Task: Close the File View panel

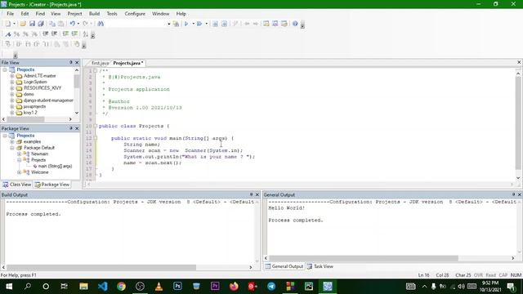Action: [x=77, y=62]
